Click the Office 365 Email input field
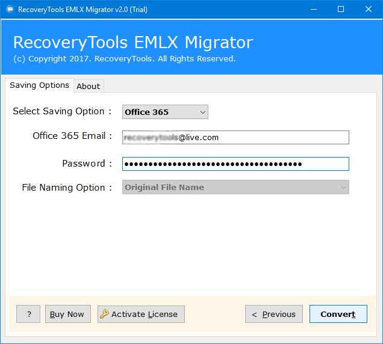 click(x=235, y=137)
